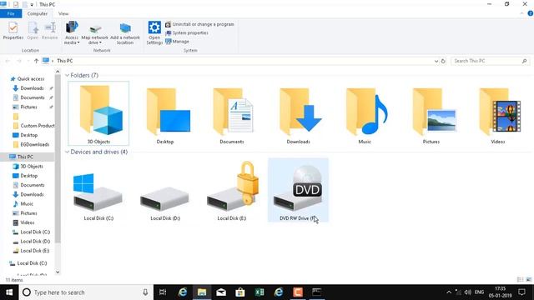Click Manage in System group
Screen dimensions: 534x300
click(x=177, y=42)
